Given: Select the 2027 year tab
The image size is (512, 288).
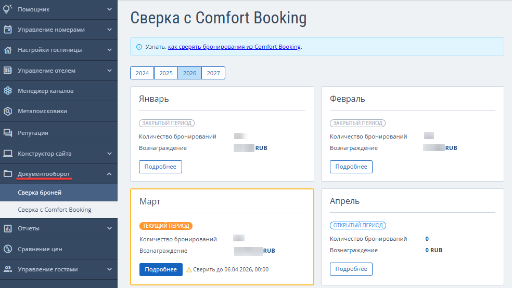Looking at the screenshot, I should [213, 73].
